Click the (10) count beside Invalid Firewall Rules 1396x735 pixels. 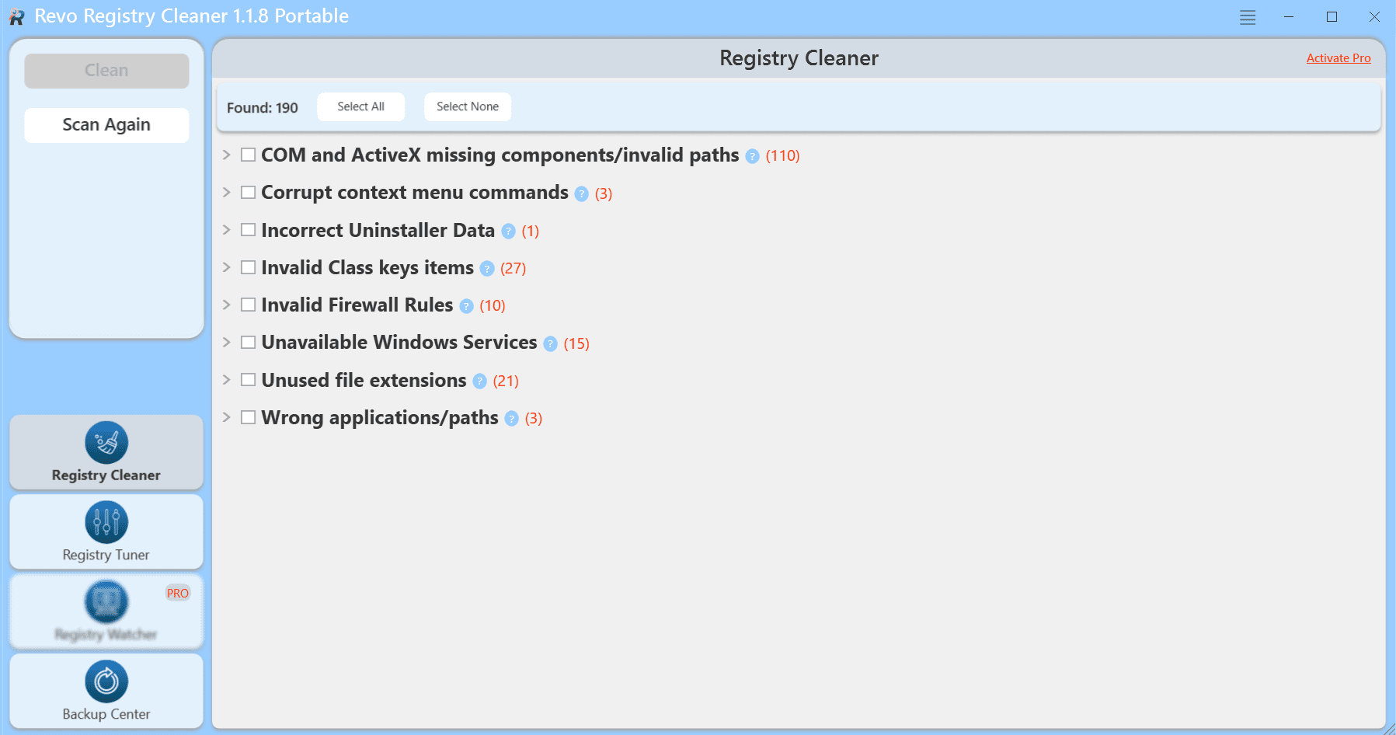click(x=493, y=306)
